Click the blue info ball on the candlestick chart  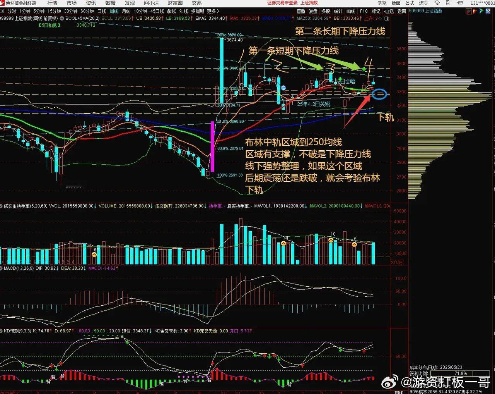[x=283, y=88]
